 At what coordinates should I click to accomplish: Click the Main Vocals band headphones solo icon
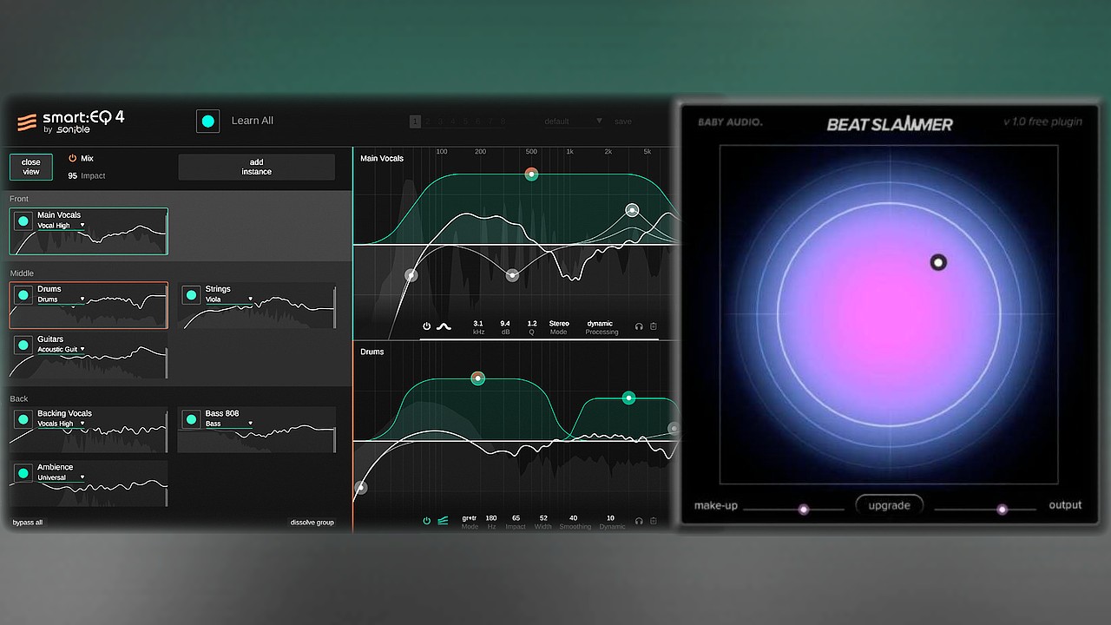(639, 326)
